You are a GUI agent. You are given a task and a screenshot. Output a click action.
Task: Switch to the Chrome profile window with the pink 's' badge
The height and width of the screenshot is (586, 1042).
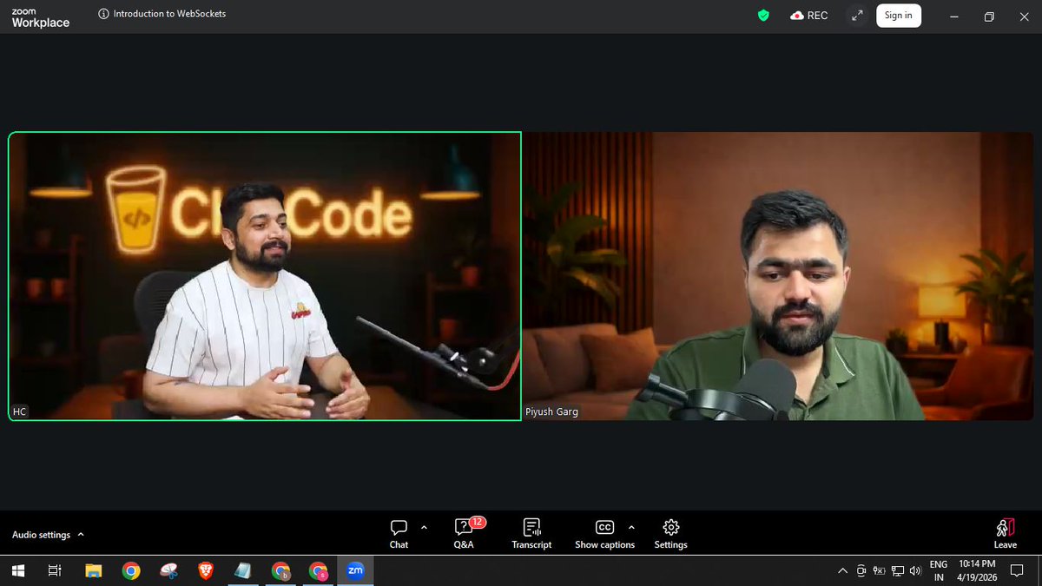pos(318,570)
